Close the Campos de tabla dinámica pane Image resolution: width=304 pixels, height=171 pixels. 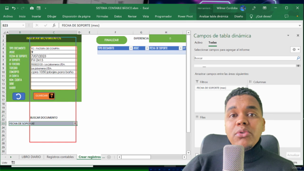pyautogui.click(x=298, y=36)
